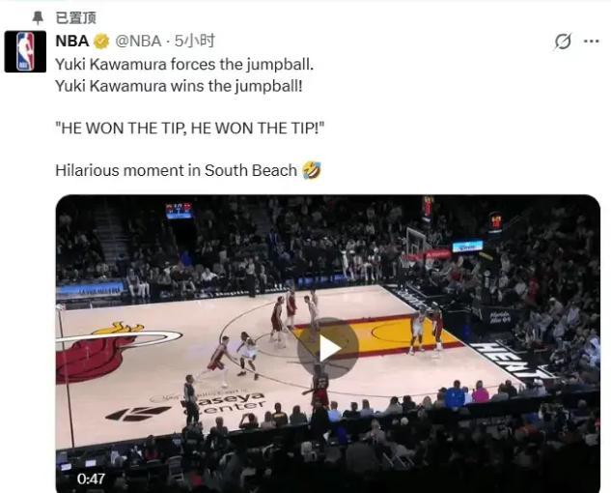The height and width of the screenshot is (493, 611).
Task: Click the pinned label 已置顶
Action: [x=75, y=18]
